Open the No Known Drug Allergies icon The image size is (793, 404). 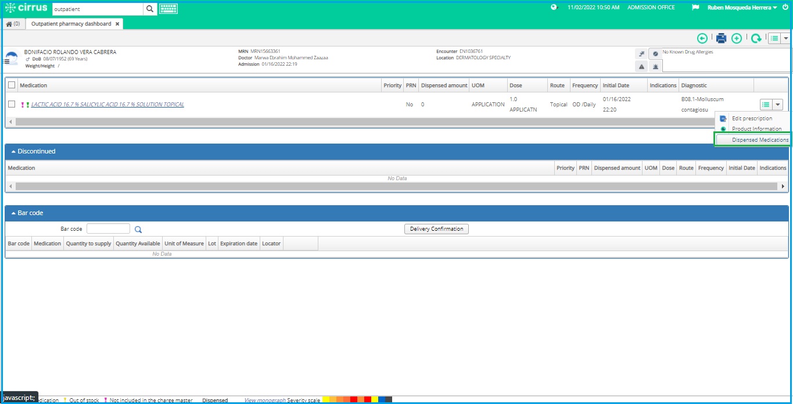point(655,53)
